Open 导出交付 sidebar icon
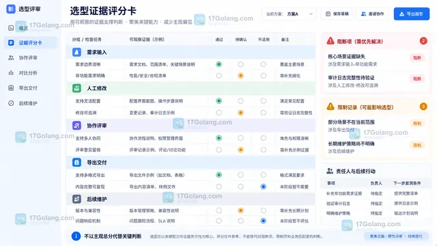 click(x=11, y=88)
